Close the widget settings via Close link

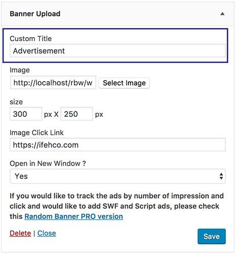pos(47,233)
